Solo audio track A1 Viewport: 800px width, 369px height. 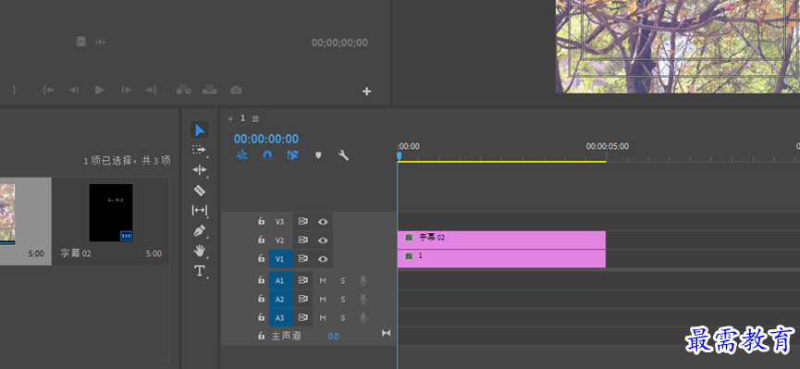coord(343,281)
